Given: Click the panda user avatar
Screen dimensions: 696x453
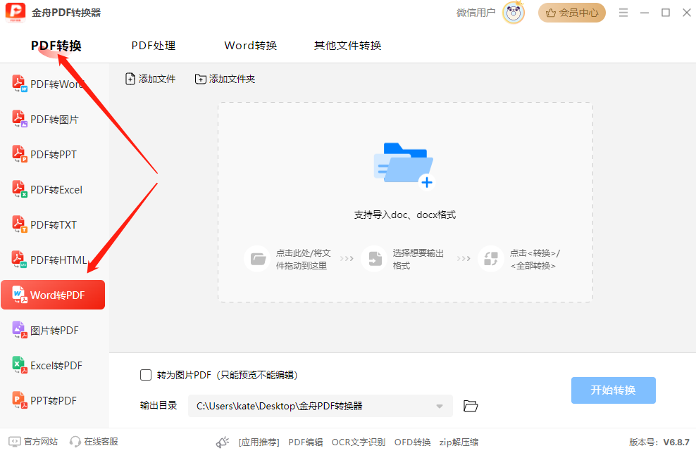Looking at the screenshot, I should click(514, 13).
